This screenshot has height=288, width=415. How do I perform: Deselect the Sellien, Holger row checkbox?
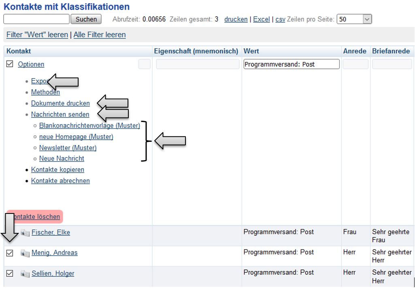pos(10,273)
